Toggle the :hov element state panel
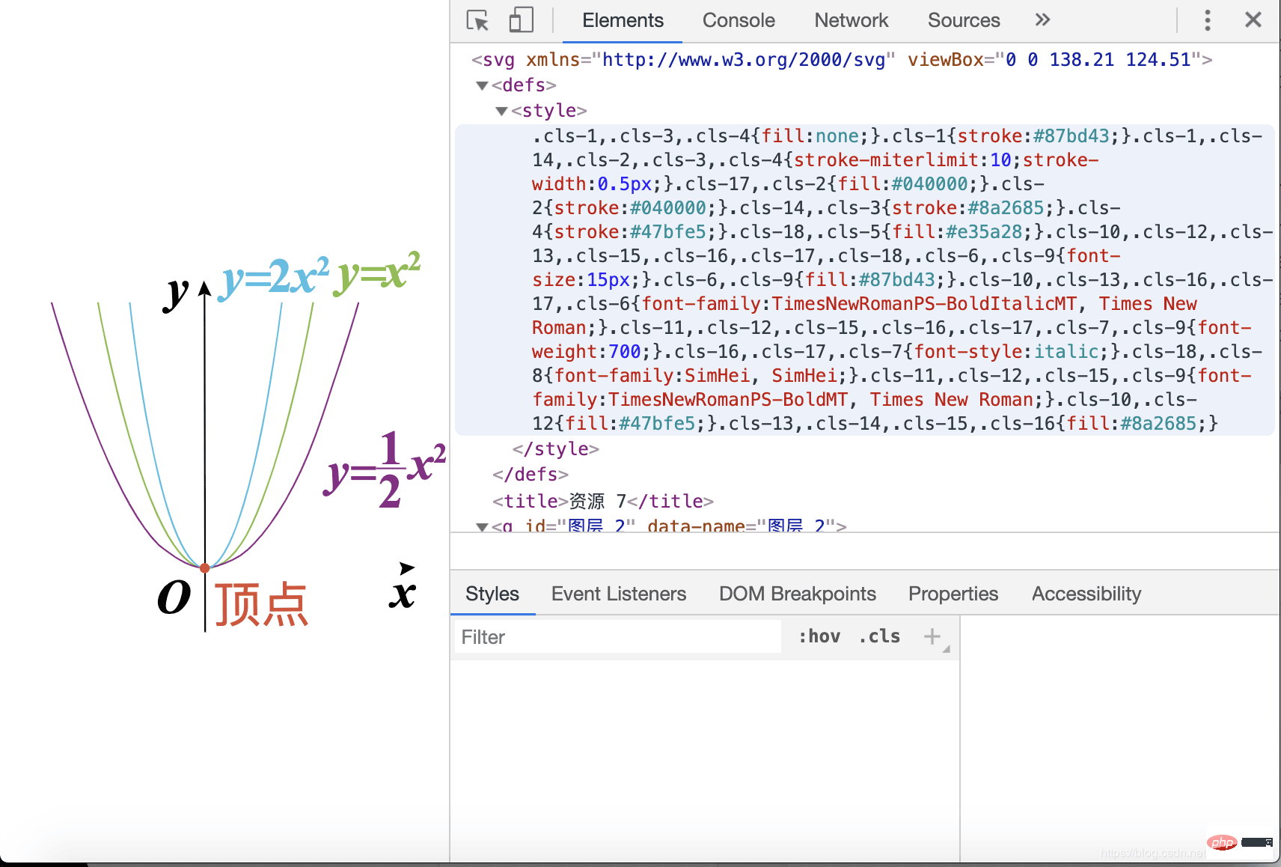The image size is (1281, 867). point(819,636)
